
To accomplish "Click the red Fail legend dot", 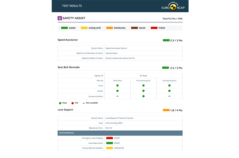I will point(72,103).
